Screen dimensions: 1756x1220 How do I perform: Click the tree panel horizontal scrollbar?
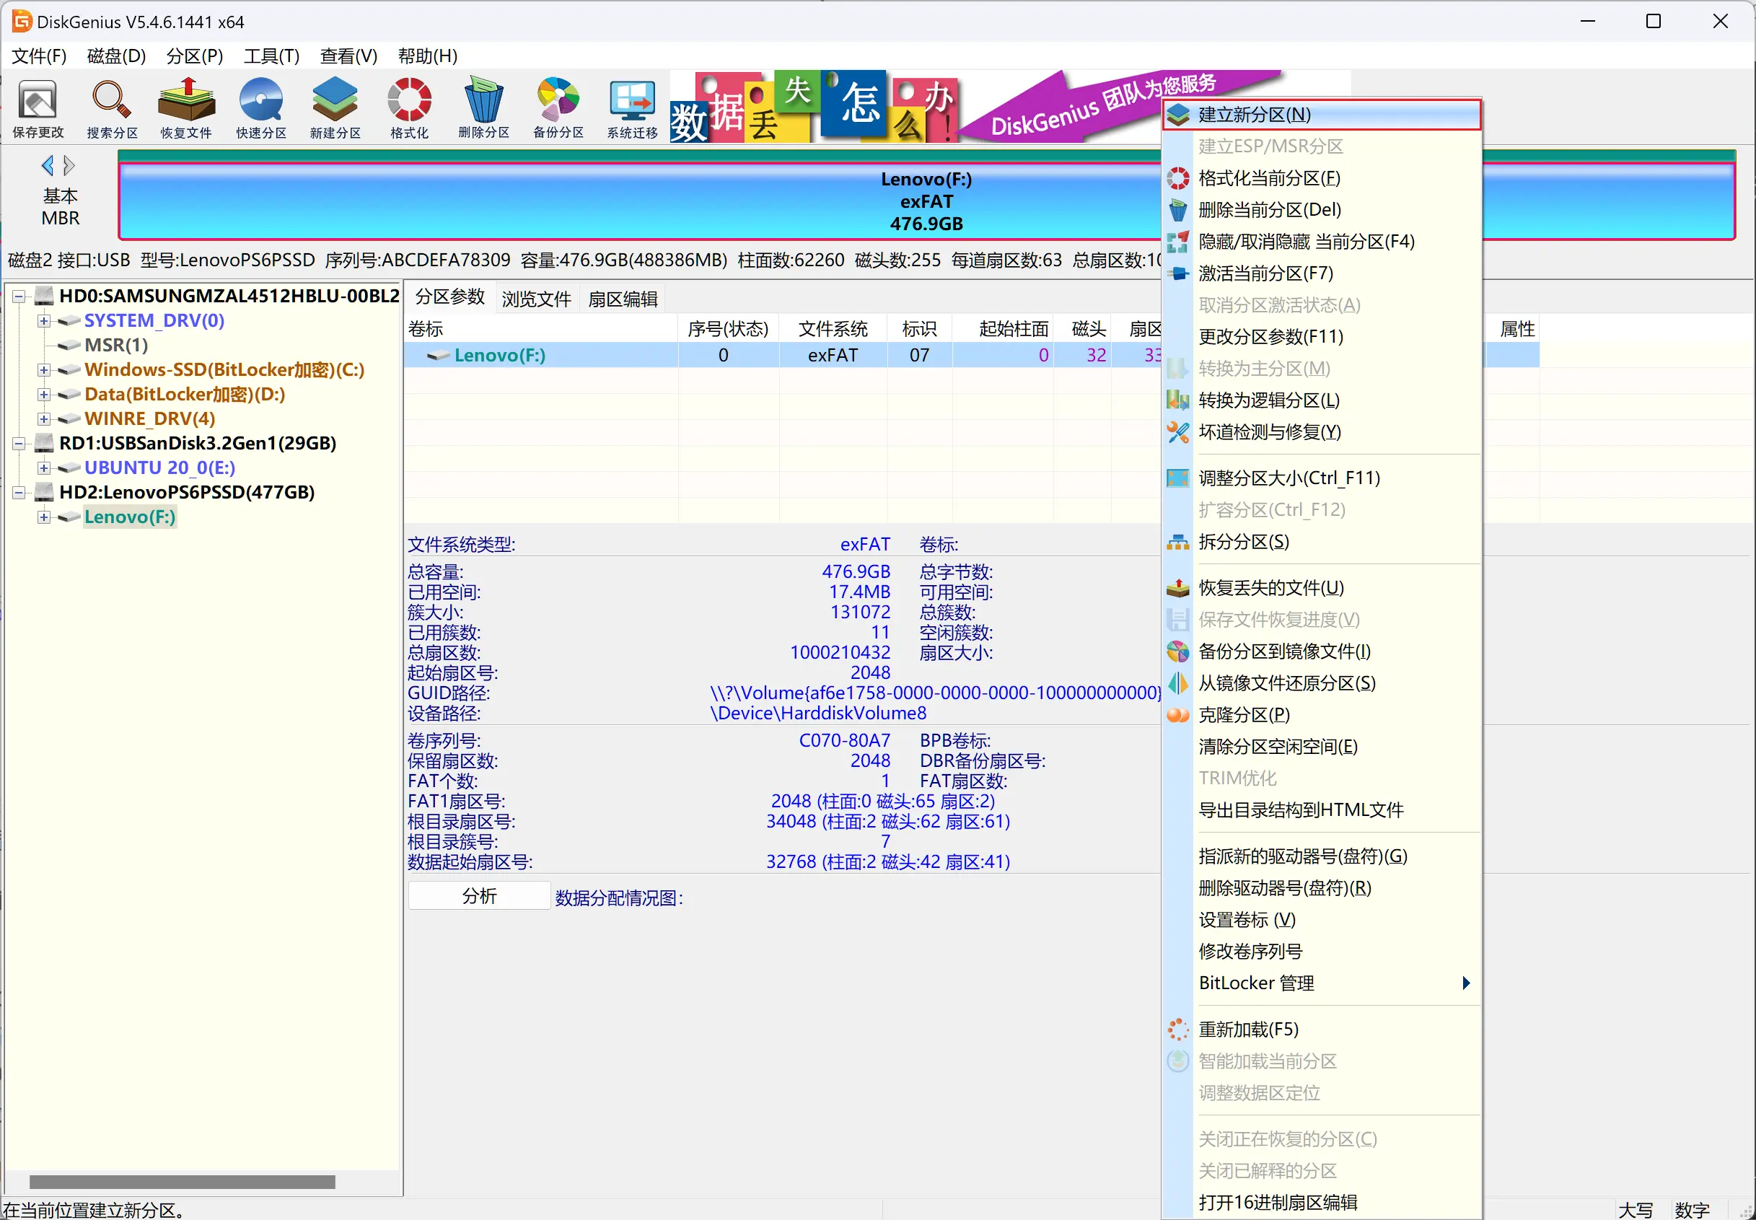[182, 1182]
